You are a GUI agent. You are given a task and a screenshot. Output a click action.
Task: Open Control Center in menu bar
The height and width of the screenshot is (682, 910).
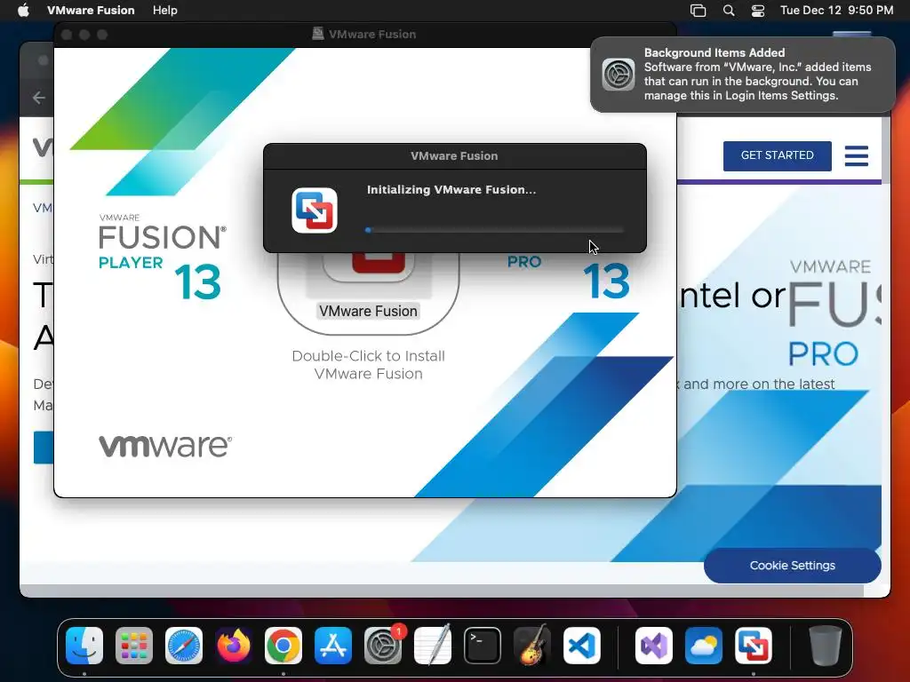[758, 11]
